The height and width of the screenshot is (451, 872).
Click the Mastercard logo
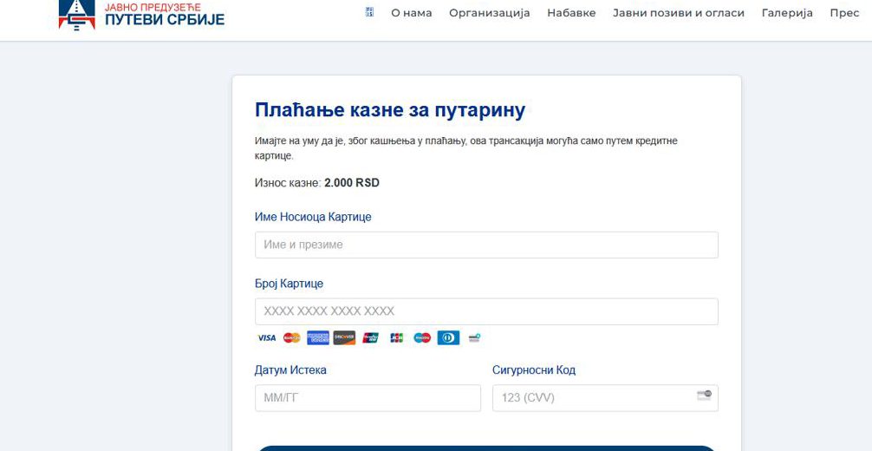click(291, 338)
